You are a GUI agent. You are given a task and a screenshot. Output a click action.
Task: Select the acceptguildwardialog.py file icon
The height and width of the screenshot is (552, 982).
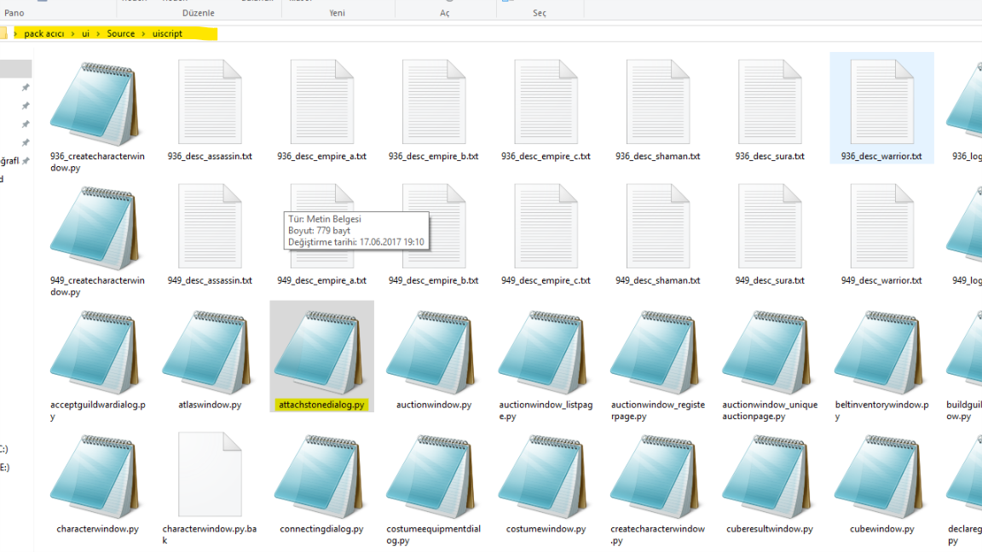(95, 353)
